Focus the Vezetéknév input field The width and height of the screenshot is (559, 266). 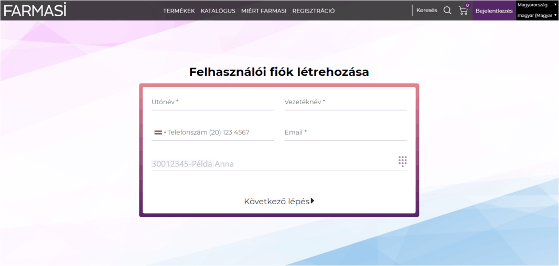click(345, 102)
